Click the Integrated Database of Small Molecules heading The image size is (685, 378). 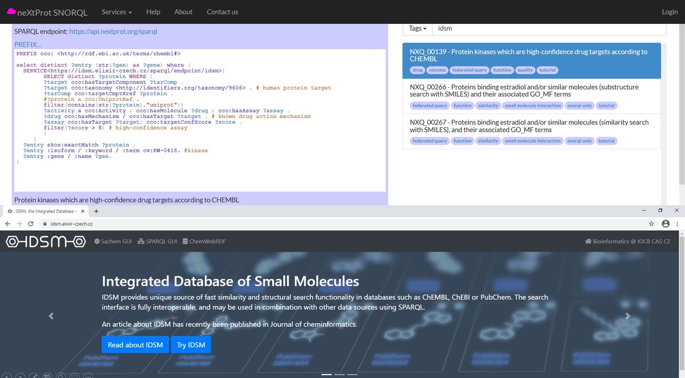[x=231, y=281]
